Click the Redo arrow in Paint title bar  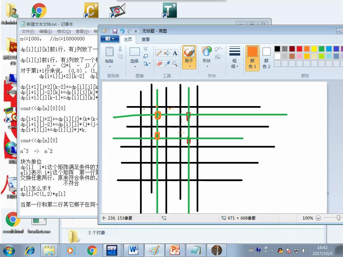[130, 31]
